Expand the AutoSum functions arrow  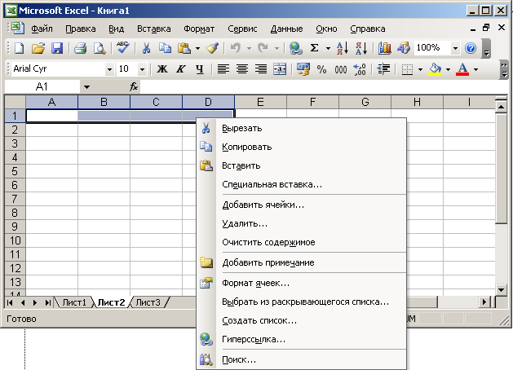click(x=328, y=48)
